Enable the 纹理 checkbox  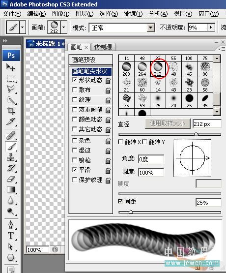pos(75,99)
